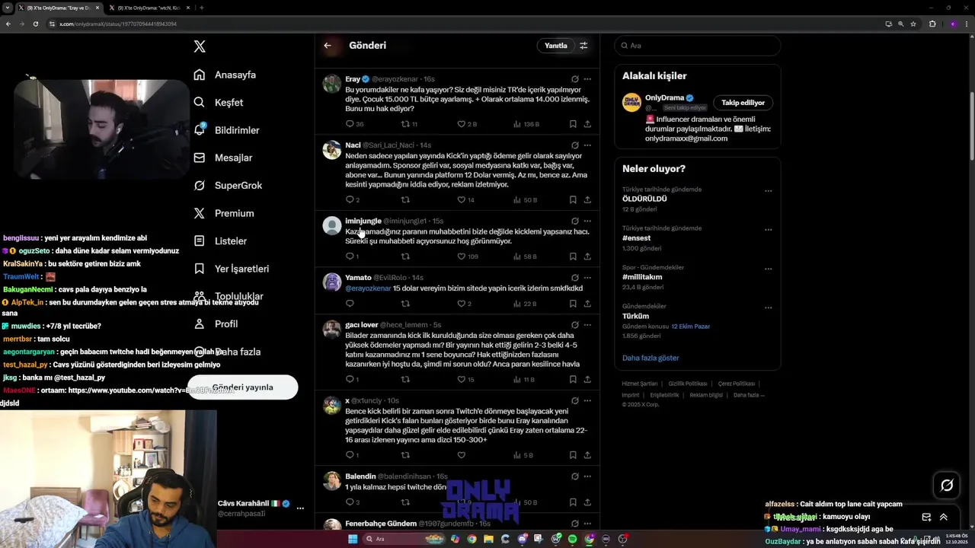Image resolution: width=975 pixels, height=548 pixels.
Task: Bookmark x @x1uncly's post
Action: 573,455
